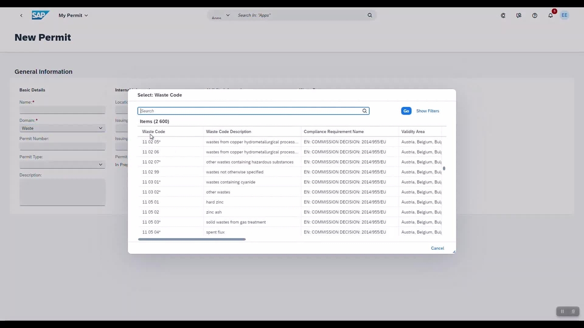This screenshot has width=584, height=328.
Task: Click the SAP logo in the header
Action: [x=40, y=15]
